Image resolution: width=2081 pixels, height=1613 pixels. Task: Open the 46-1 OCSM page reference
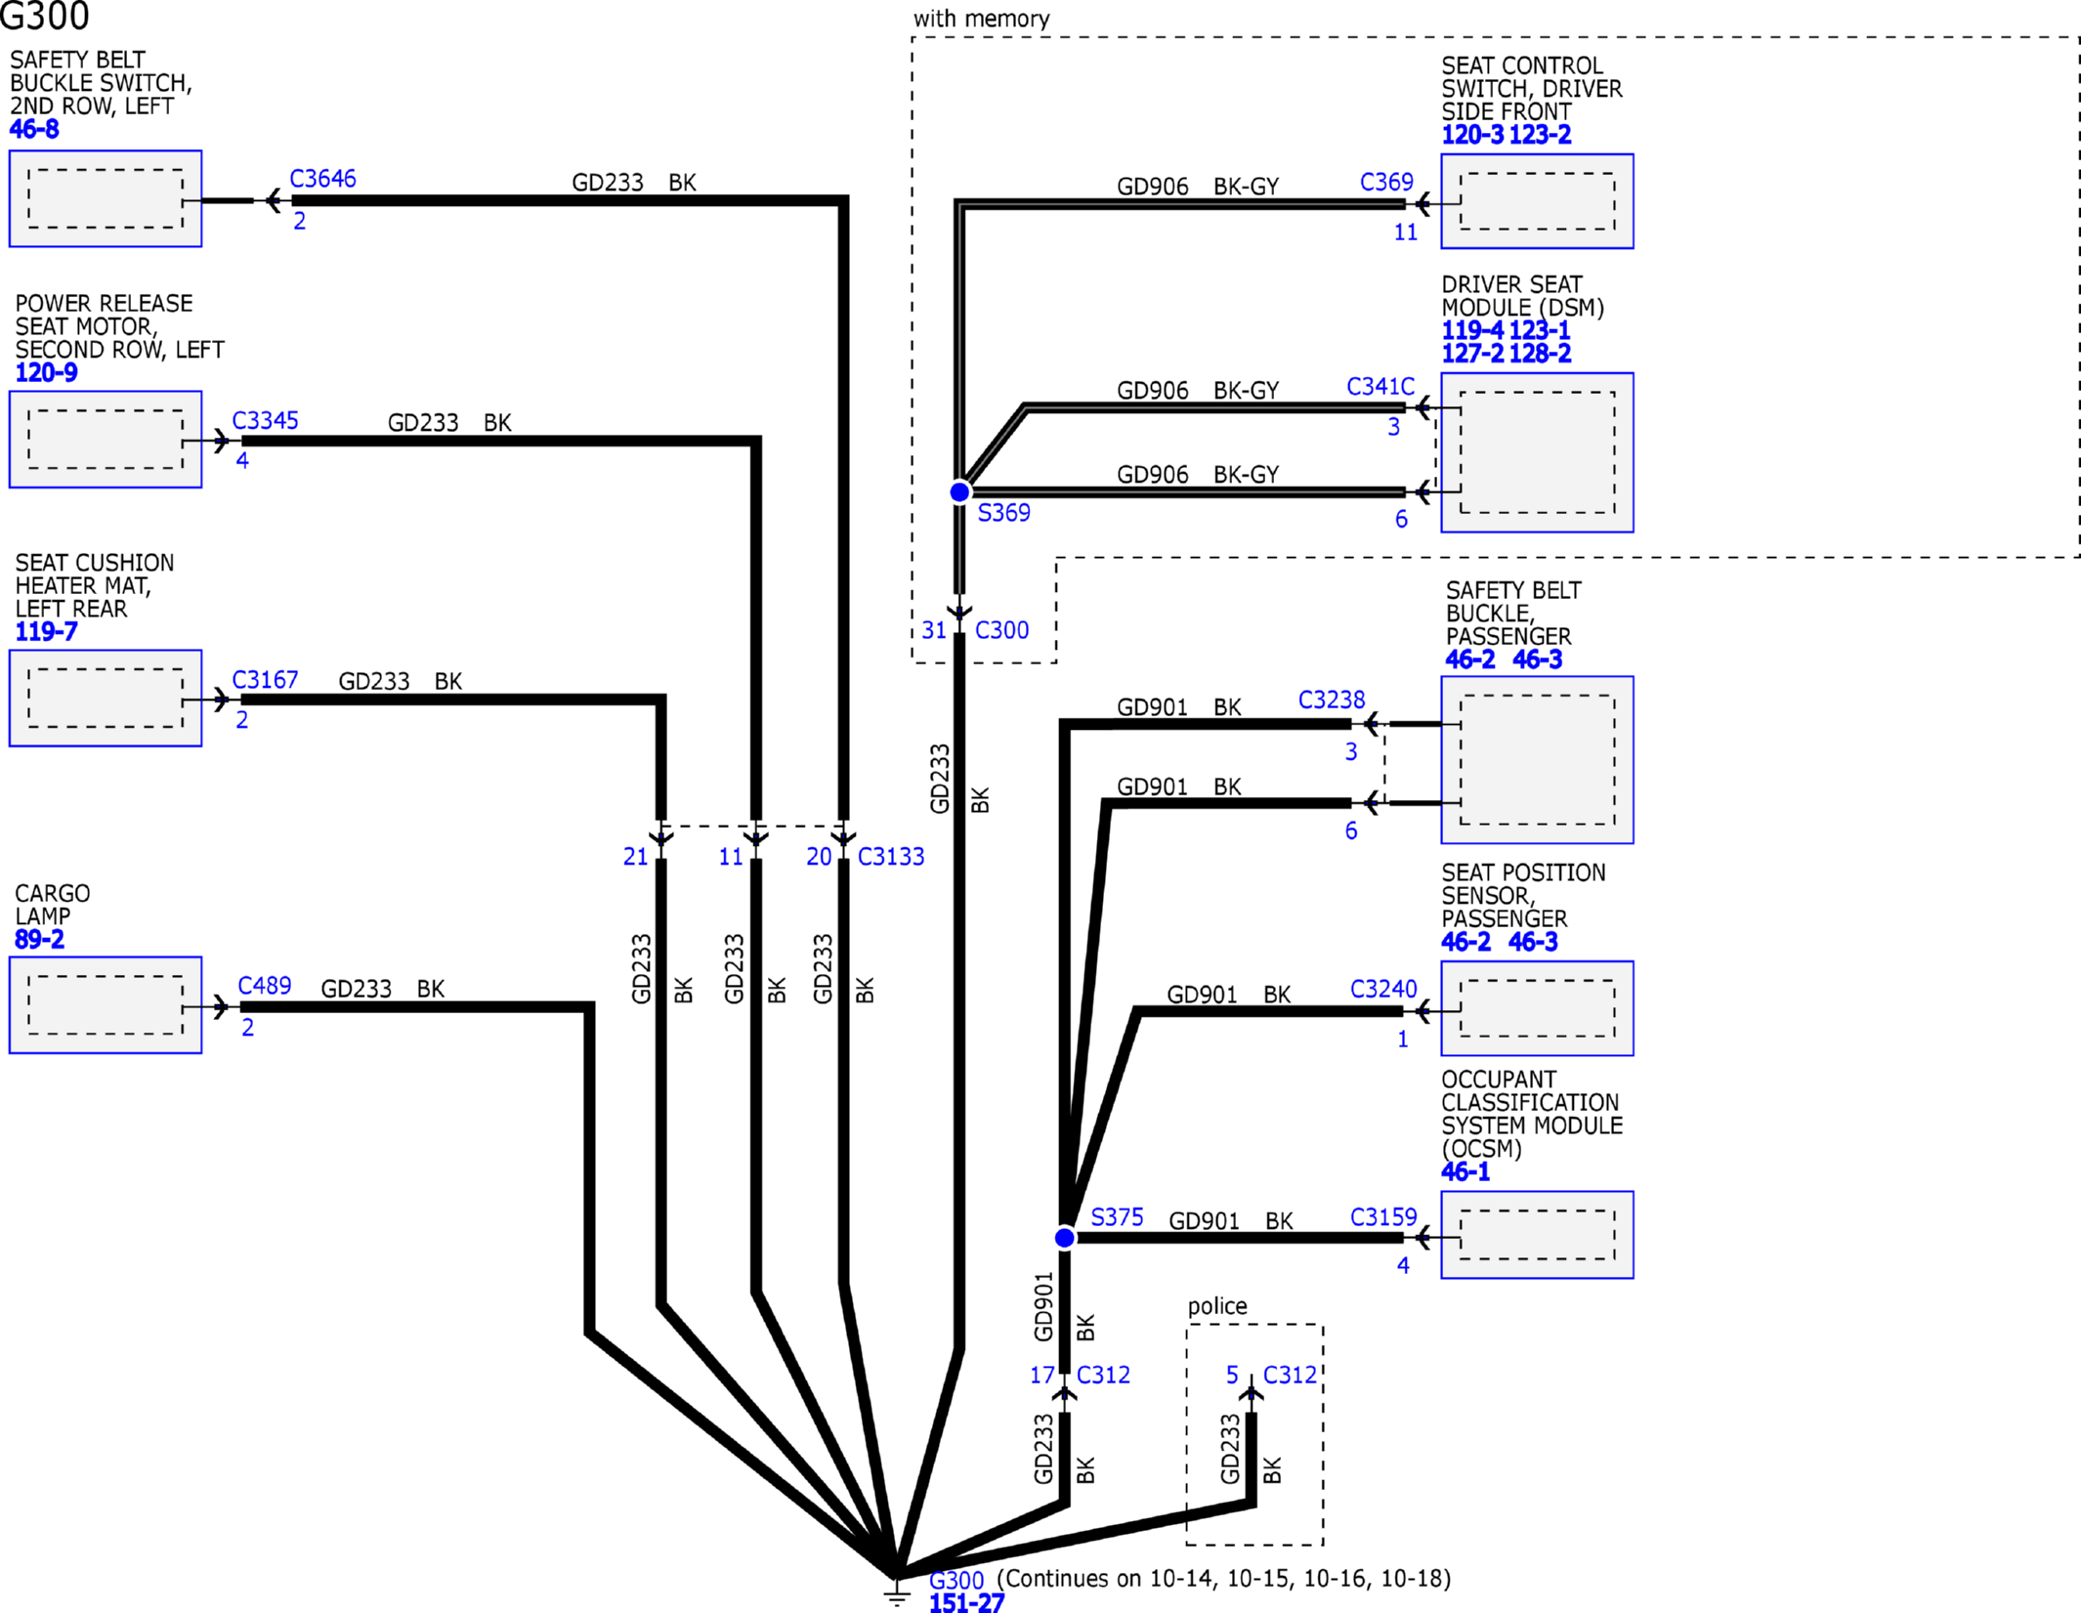point(1465,1171)
